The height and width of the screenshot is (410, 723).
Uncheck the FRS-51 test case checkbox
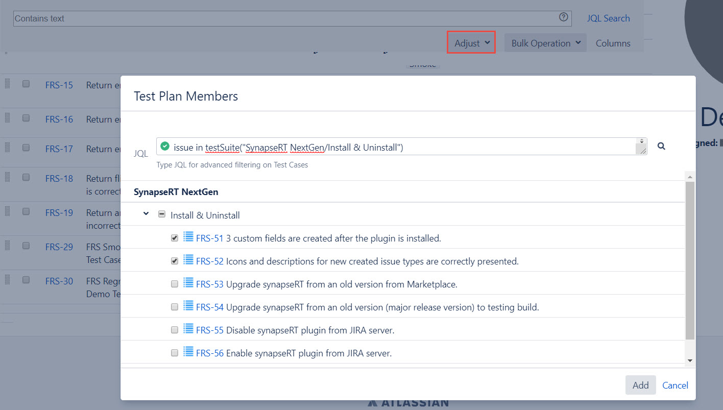pos(175,238)
